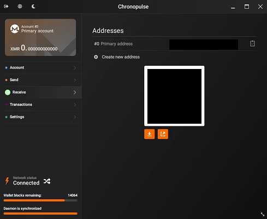This screenshot has width=267, height=219.
Task: Open the Settings menu item
Action: 43,117
